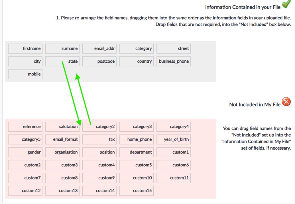Select the organisation field box
Screen dimensions: 295x204
[62, 152]
